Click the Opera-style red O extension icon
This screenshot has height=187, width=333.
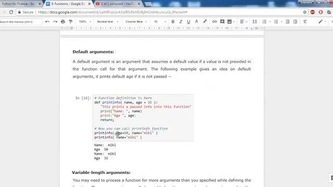(321, 12)
